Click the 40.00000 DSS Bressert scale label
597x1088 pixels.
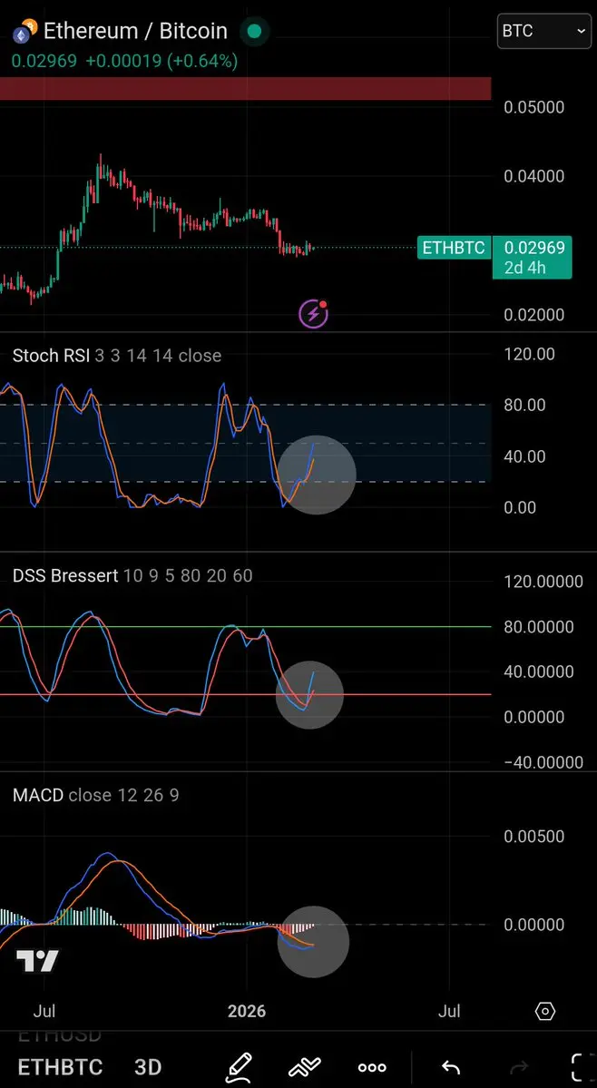click(x=539, y=671)
